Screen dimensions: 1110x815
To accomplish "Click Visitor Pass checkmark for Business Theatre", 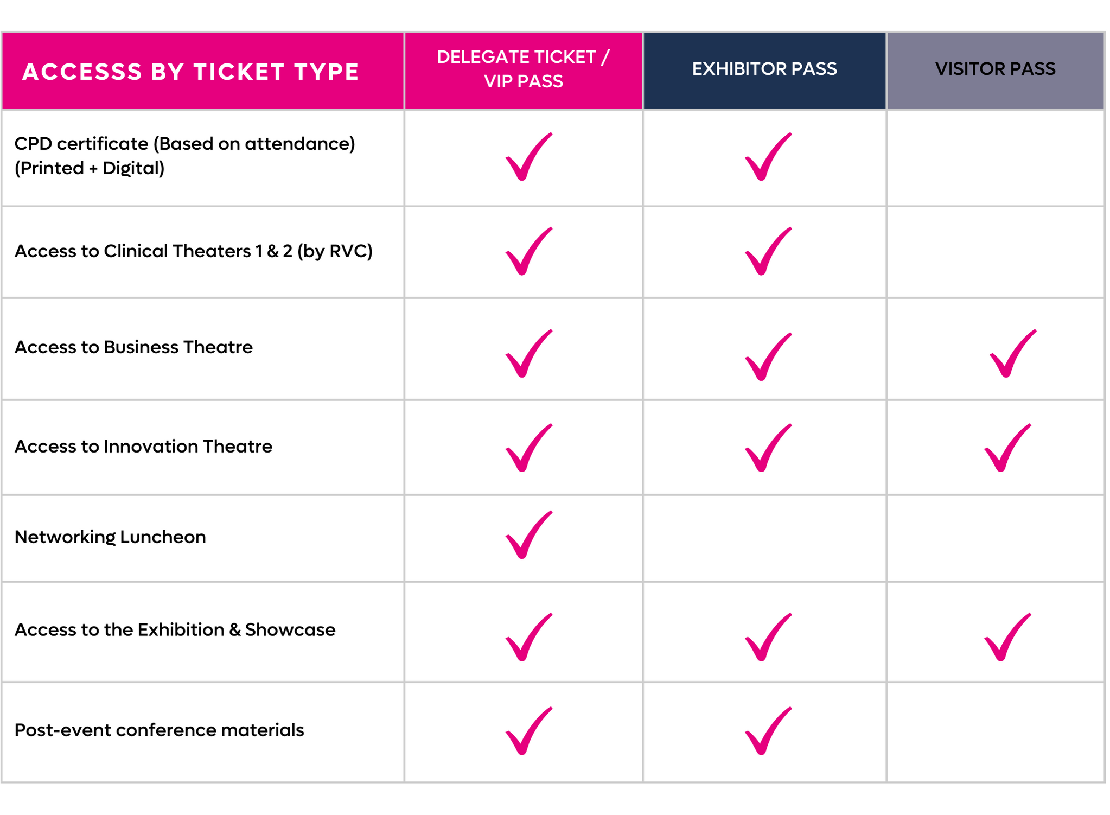I will tap(1012, 353).
